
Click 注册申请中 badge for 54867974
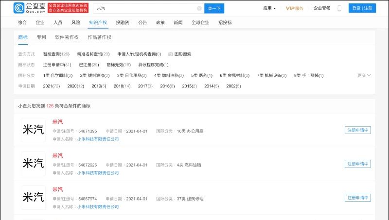pos(358,198)
